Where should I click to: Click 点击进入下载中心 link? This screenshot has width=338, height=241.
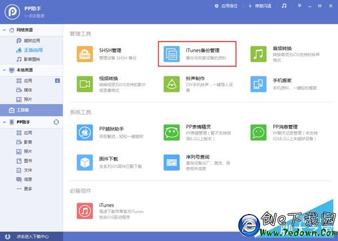pos(33,236)
